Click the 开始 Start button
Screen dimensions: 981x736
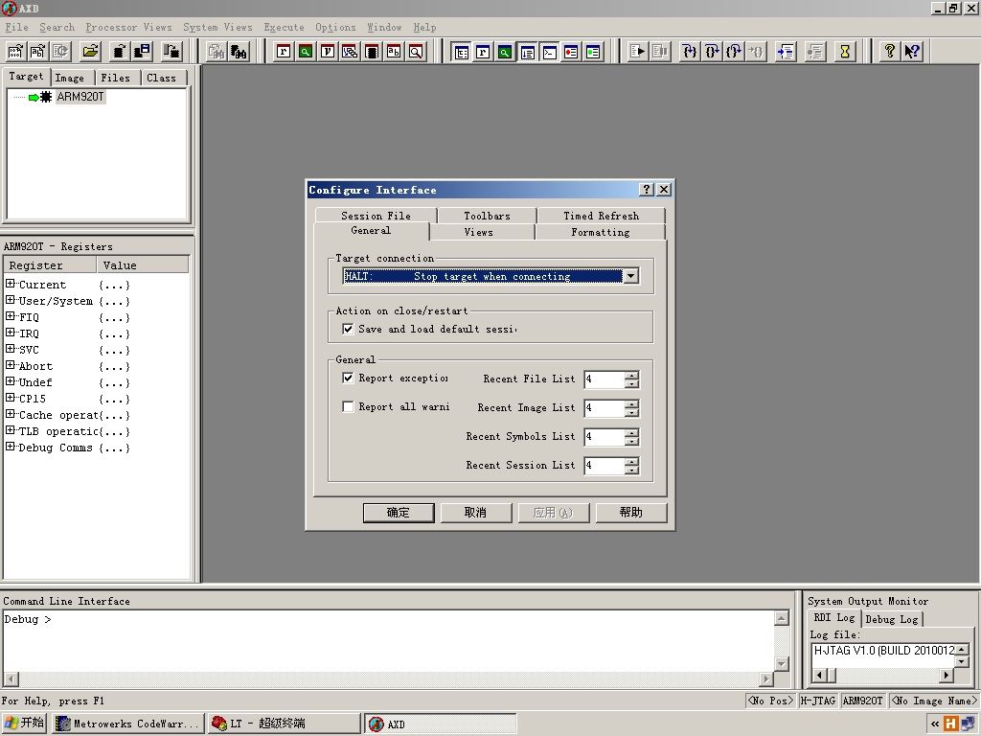pyautogui.click(x=25, y=723)
